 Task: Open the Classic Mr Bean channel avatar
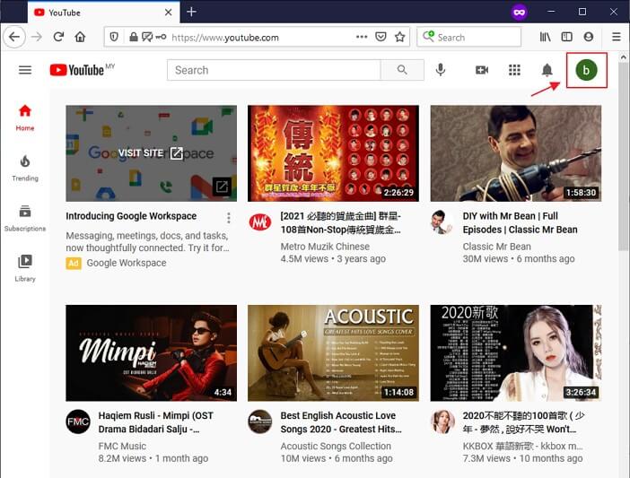pyautogui.click(x=442, y=222)
